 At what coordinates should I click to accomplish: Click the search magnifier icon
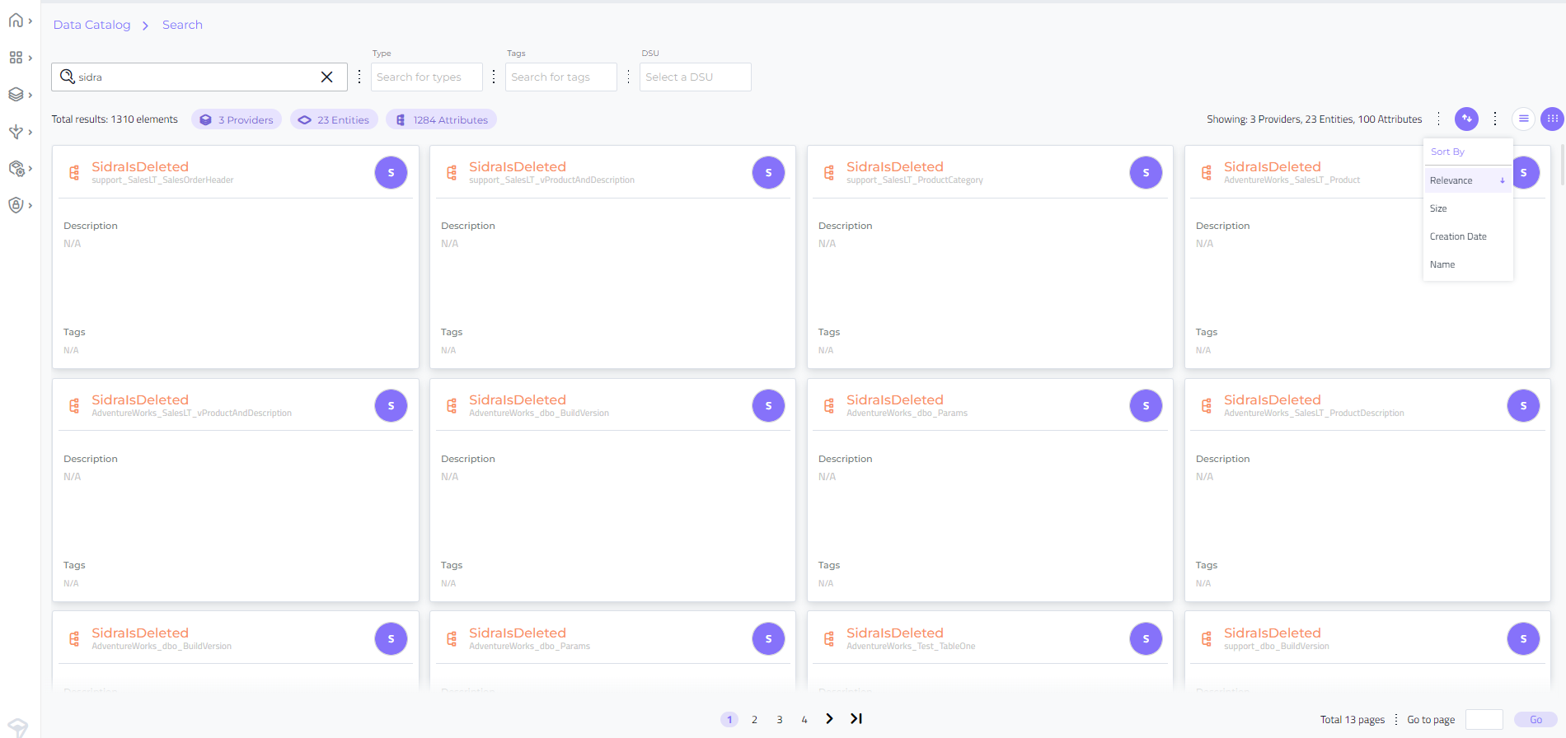(x=67, y=77)
